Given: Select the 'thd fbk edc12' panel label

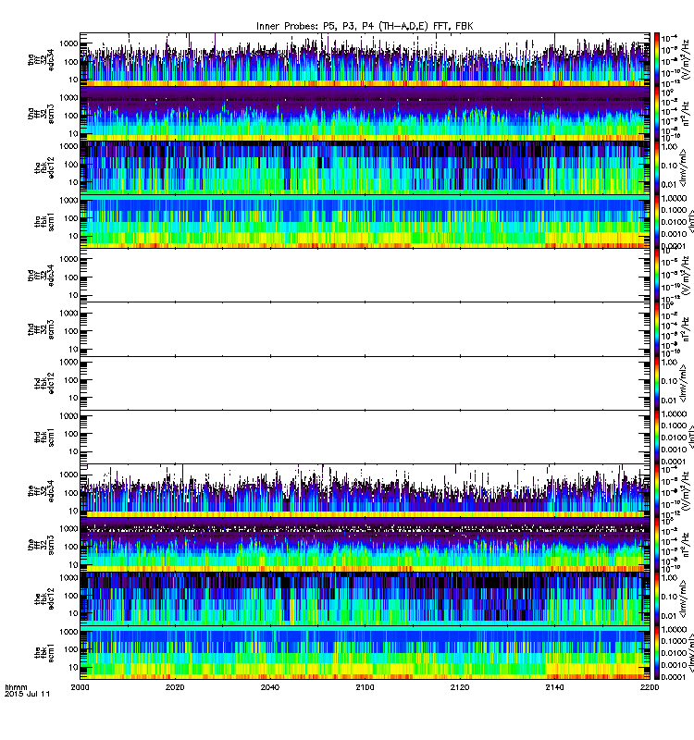Looking at the screenshot, I should 44,383.
